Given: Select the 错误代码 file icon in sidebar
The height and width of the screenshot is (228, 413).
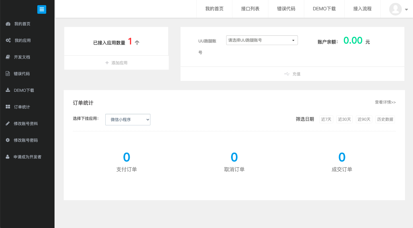Looking at the screenshot, I should (x=8, y=74).
